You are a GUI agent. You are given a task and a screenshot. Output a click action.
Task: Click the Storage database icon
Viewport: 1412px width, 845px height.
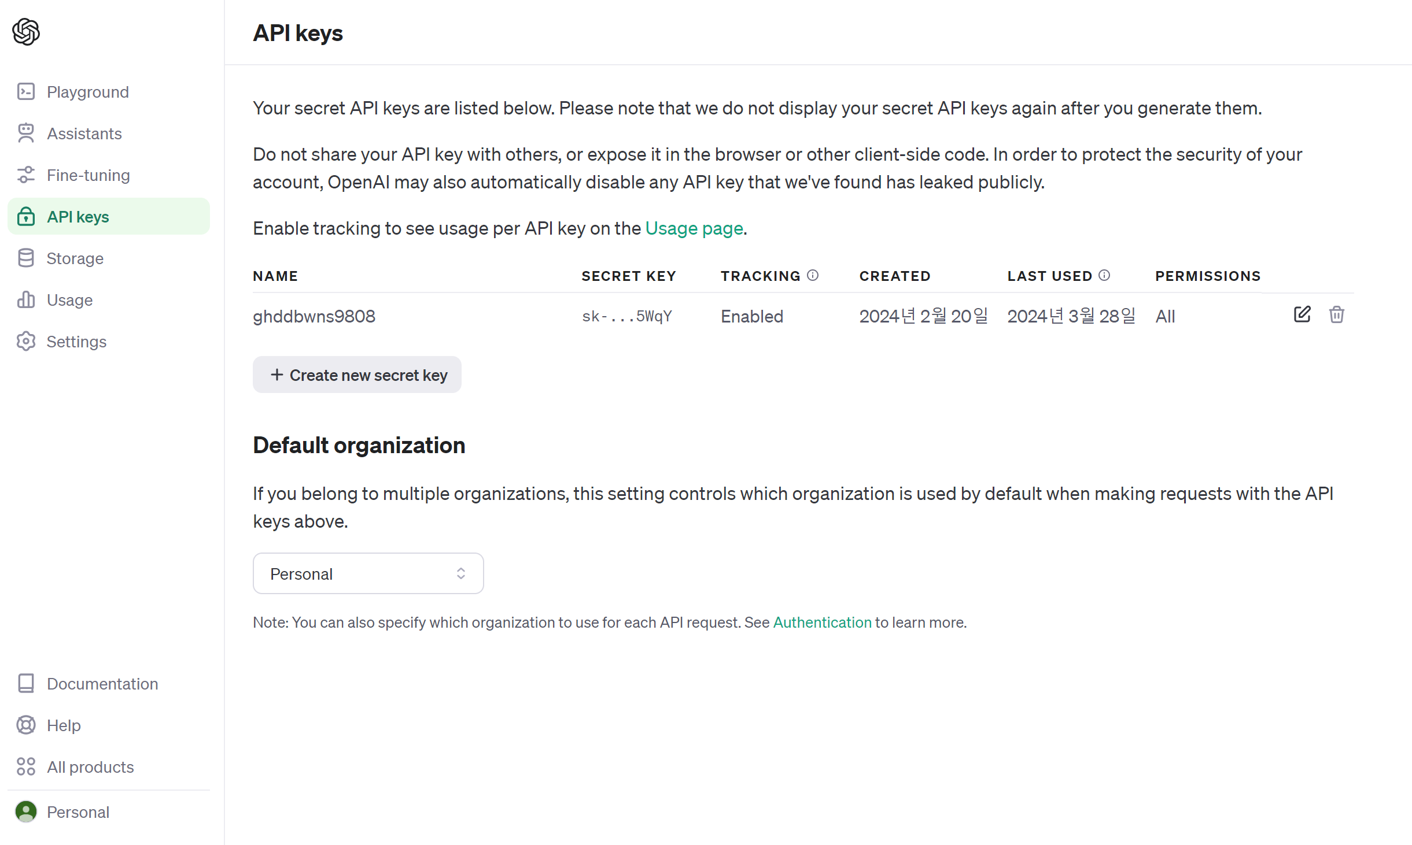pyautogui.click(x=26, y=258)
